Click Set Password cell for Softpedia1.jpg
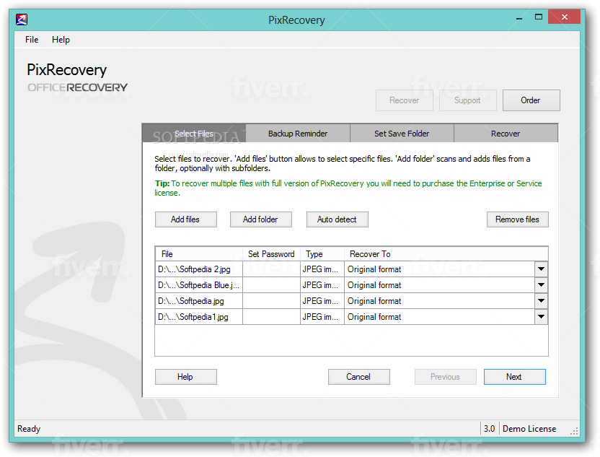Screen dimensions: 600x457 coord(271,317)
